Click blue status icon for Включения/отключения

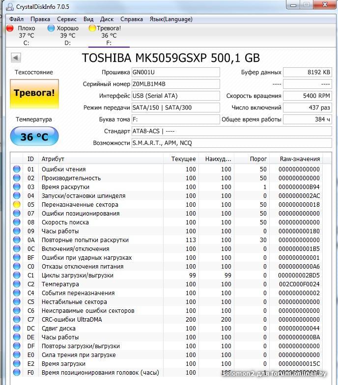(17, 248)
